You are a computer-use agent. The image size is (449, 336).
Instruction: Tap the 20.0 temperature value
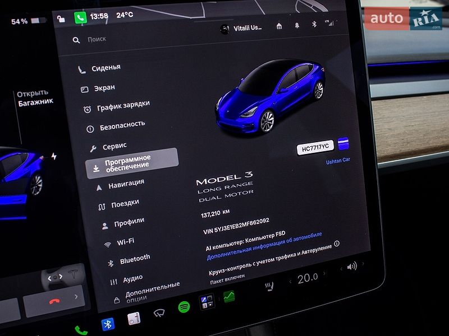308,278
